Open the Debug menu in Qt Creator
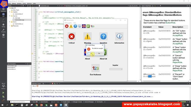Viewport: 191px width, 107px height. (14, 4)
